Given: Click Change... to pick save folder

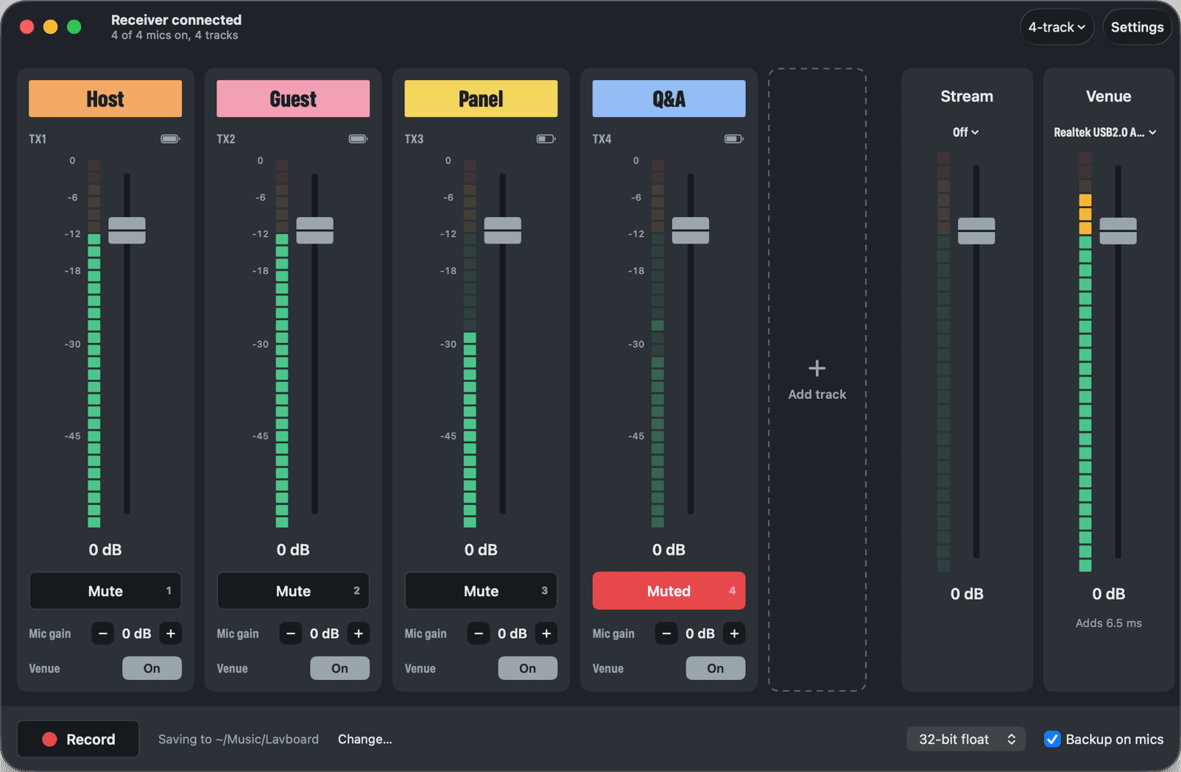Looking at the screenshot, I should coord(364,739).
